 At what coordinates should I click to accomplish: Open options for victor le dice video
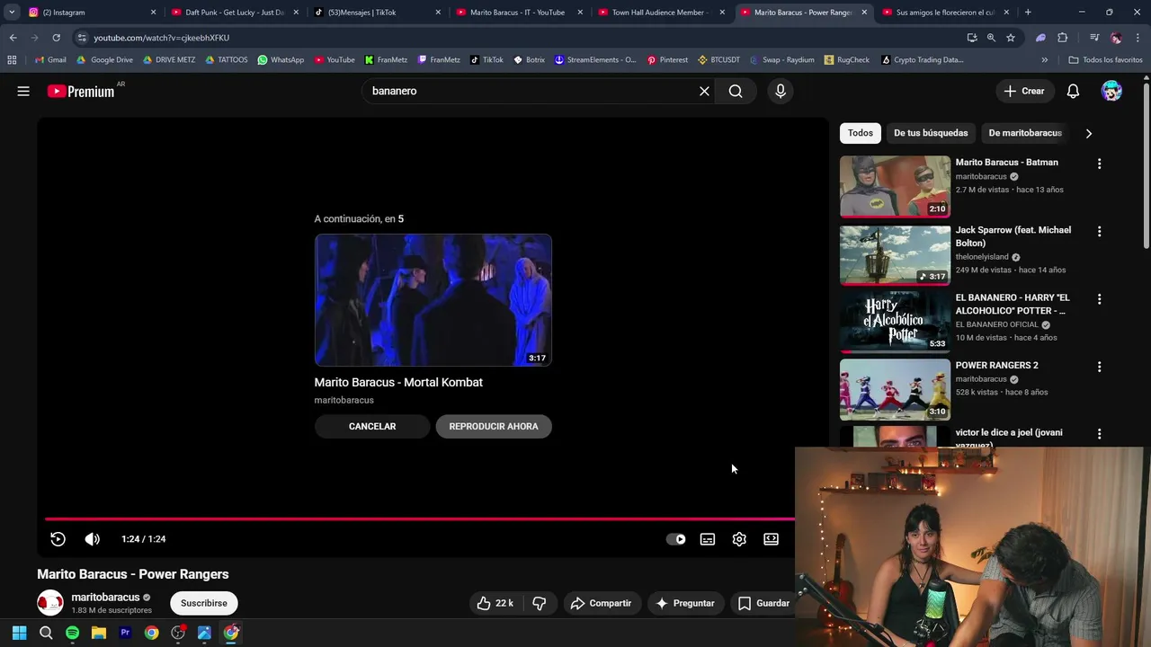(1099, 434)
